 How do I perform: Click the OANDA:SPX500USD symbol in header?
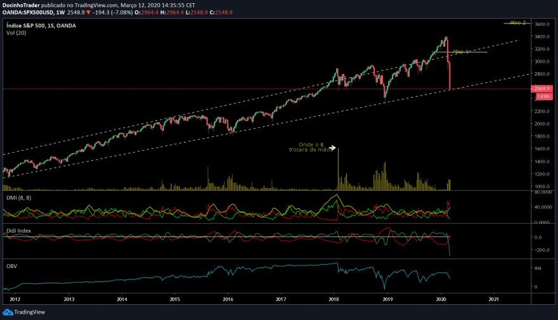point(28,13)
